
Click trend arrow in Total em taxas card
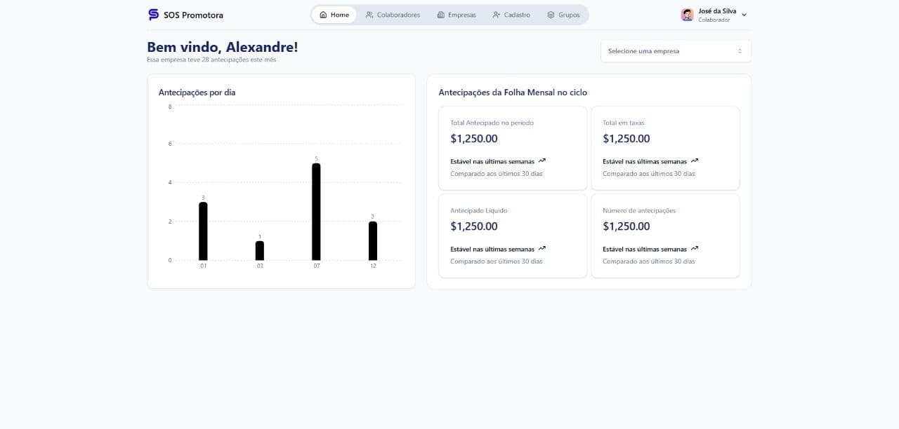[x=694, y=161]
